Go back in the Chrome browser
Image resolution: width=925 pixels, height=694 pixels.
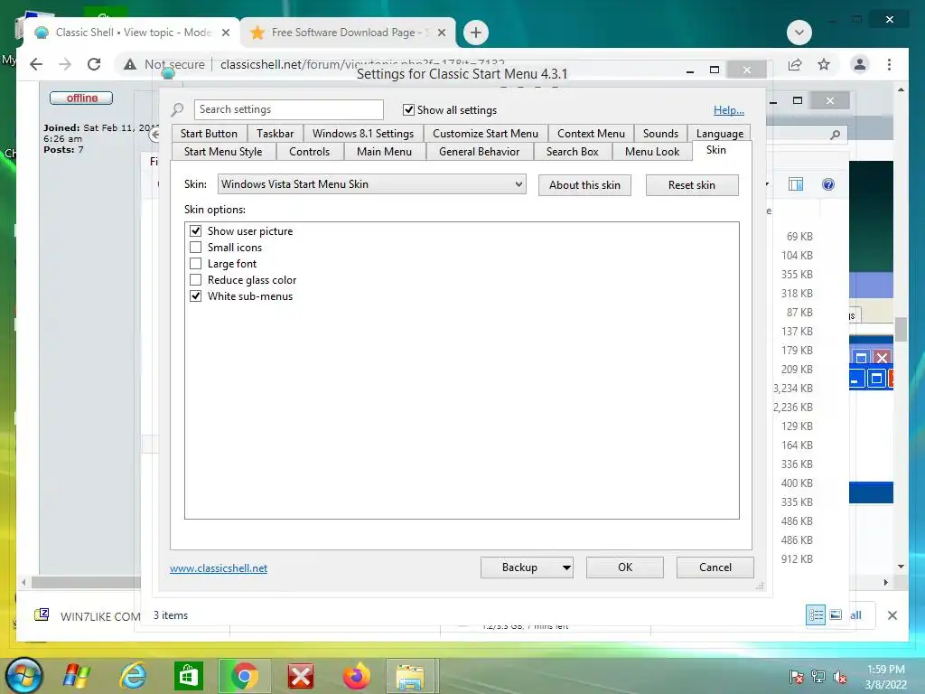click(x=36, y=64)
